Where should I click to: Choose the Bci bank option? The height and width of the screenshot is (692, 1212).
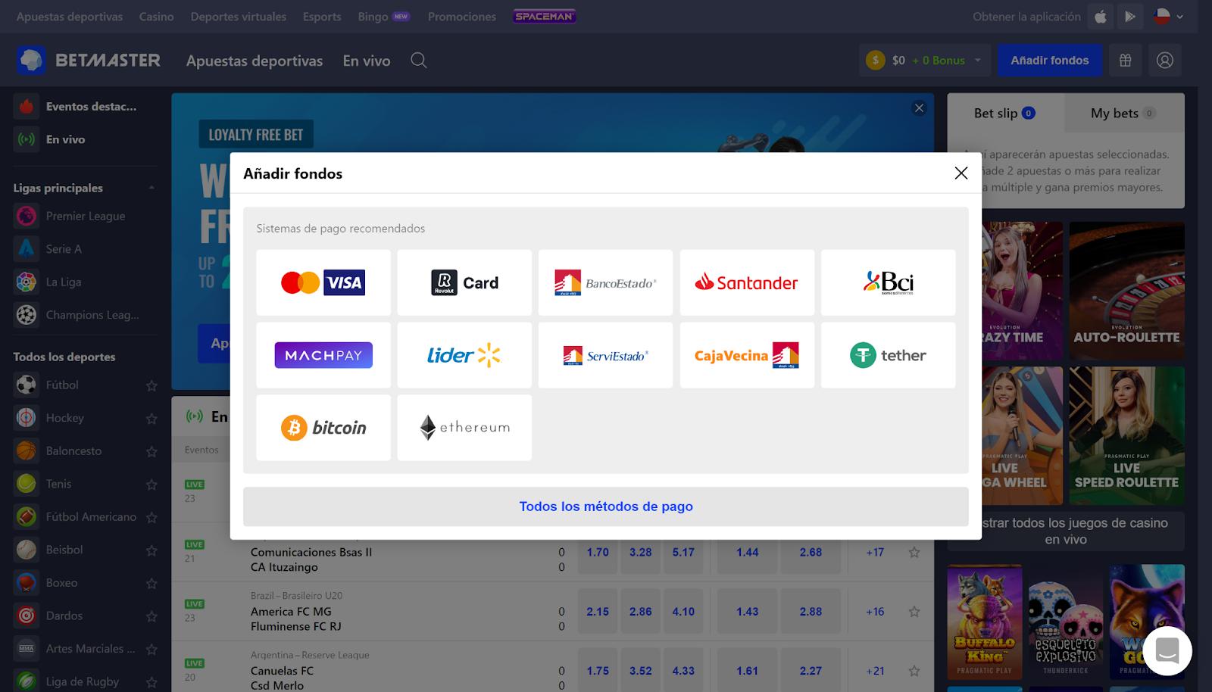(888, 282)
